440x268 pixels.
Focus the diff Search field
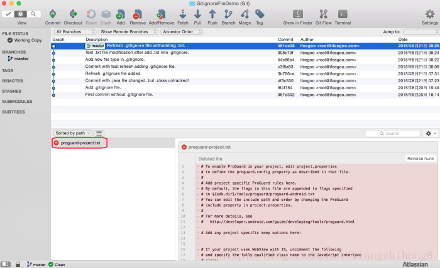[x=392, y=134]
